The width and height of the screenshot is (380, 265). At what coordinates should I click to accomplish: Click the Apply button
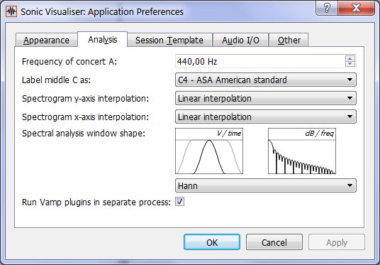tap(337, 242)
